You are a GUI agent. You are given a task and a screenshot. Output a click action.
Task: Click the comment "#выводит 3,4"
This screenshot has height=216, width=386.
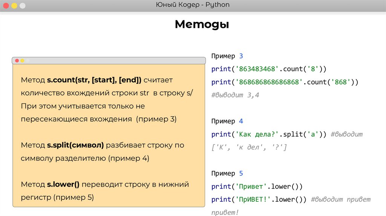pyautogui.click(x=235, y=95)
